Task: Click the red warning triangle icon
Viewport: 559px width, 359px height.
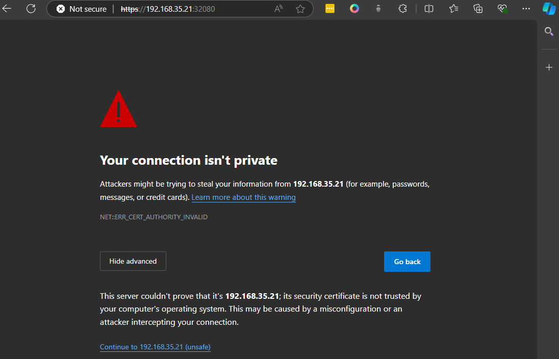Action: 118,109
